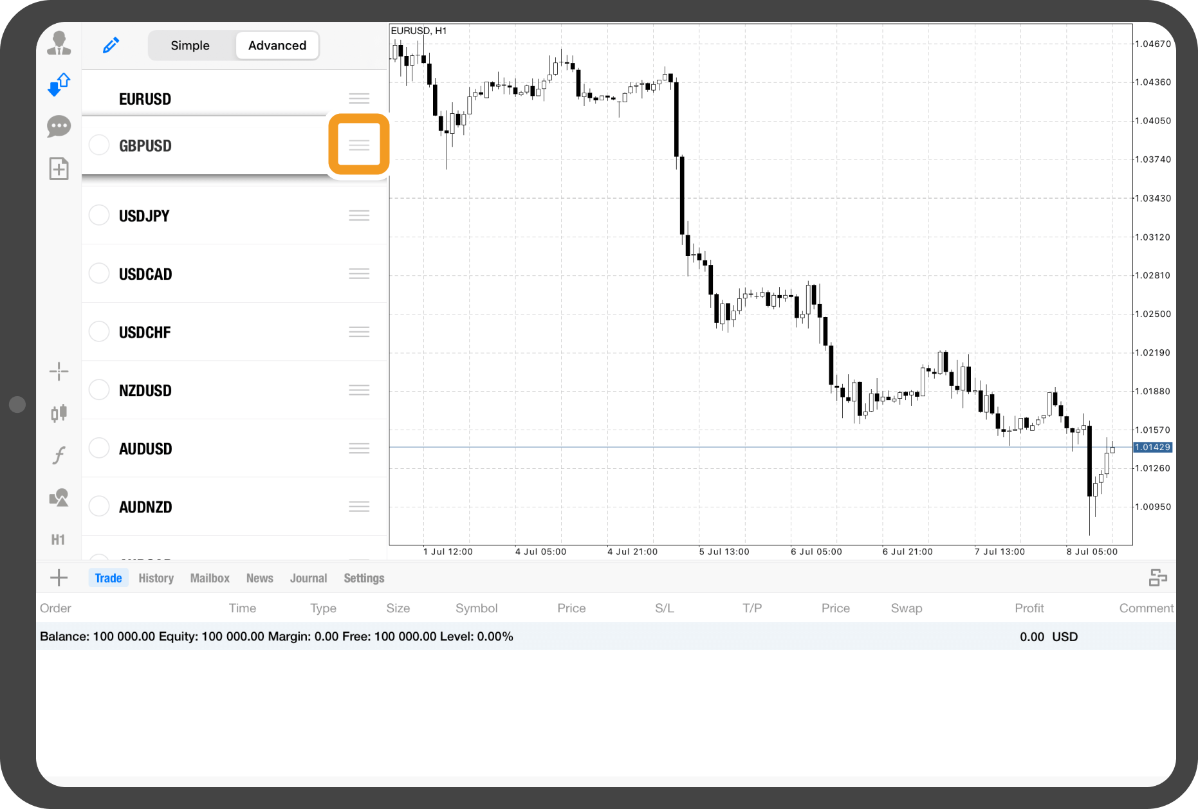
Task: Click the plus button beside Trade tab
Action: 59,577
